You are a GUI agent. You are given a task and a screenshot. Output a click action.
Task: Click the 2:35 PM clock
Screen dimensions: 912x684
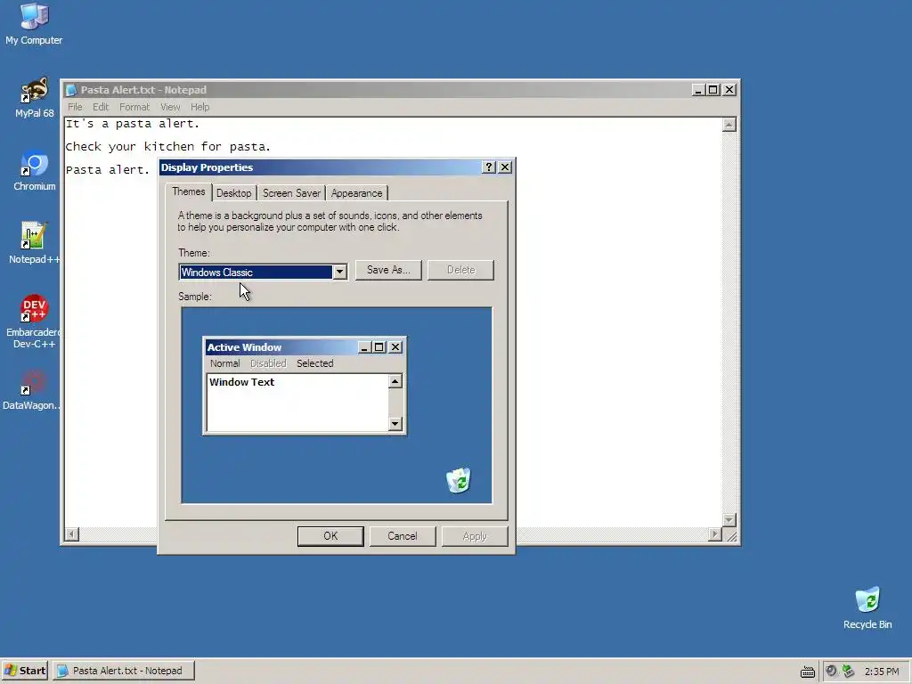(882, 672)
